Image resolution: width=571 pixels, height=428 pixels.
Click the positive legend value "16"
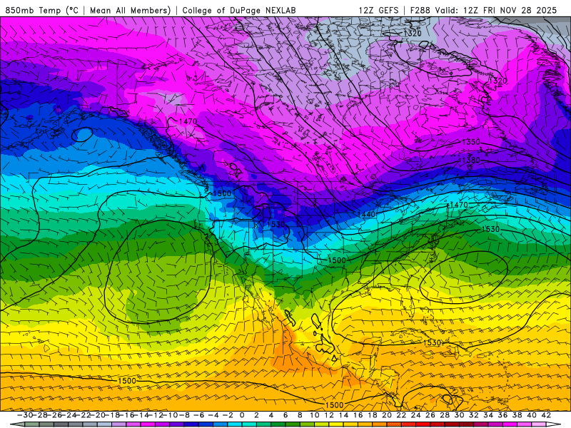click(x=358, y=415)
